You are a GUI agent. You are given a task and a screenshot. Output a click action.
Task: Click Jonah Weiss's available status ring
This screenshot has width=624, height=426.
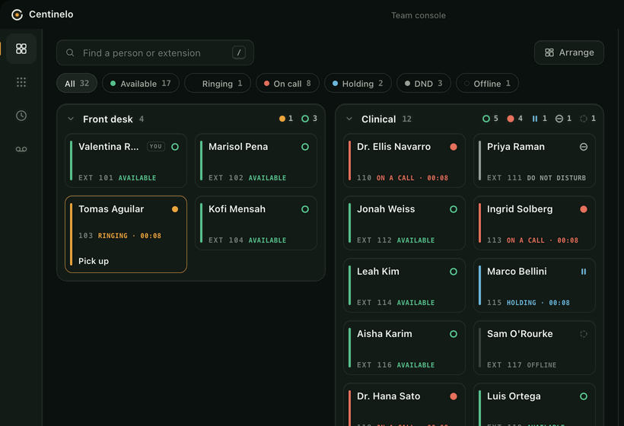pos(454,209)
